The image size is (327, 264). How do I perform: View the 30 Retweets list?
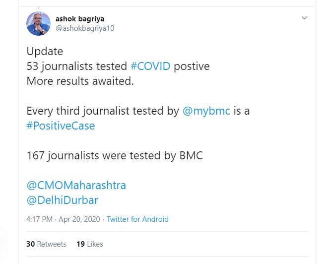[46, 244]
